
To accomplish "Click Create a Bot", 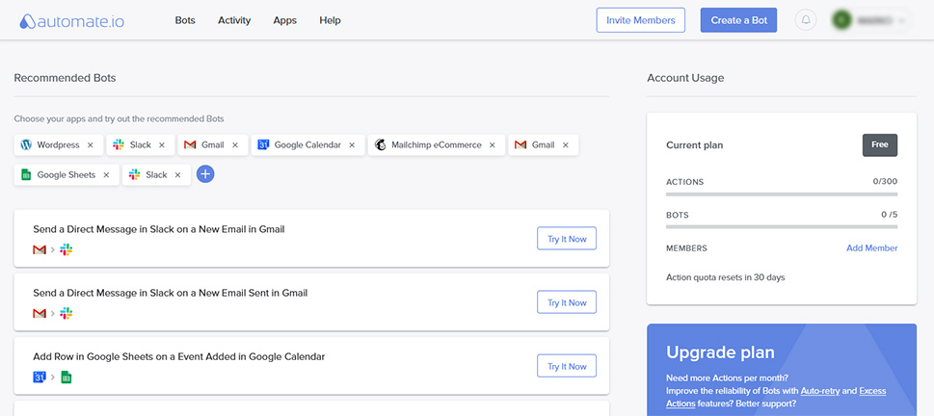I will coord(738,20).
